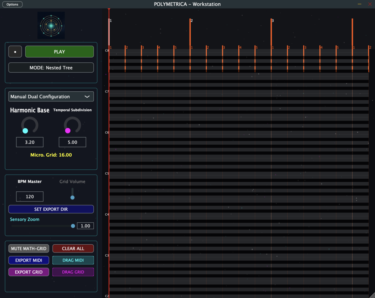
Task: Select the Harmonic Base value field 3.20
Action: click(x=29, y=142)
